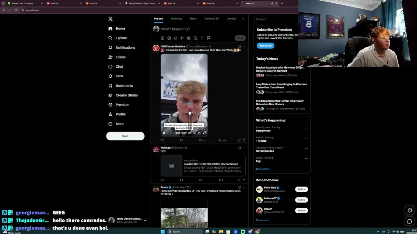Open more options on the Nykloan post
Viewport: 417px width, 234px height.
point(244,148)
